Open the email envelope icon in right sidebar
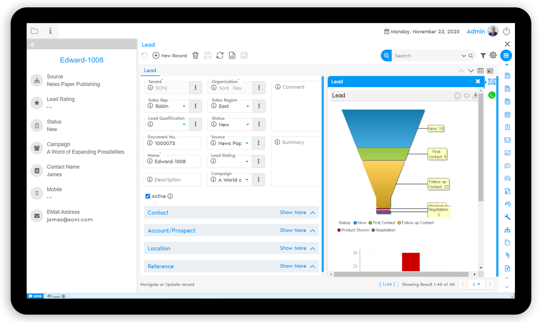The height and width of the screenshot is (322, 542). (x=507, y=140)
